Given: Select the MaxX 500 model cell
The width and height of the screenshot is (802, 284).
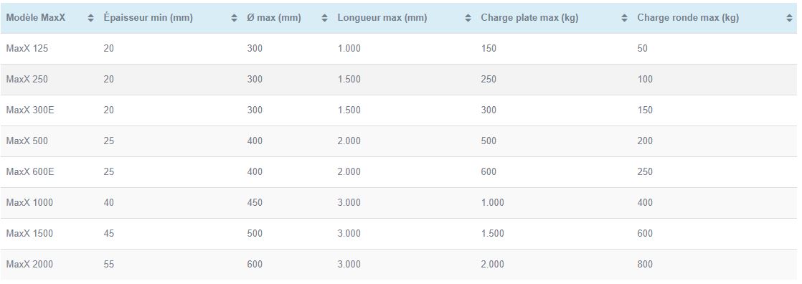Looking at the screenshot, I should click(x=27, y=141).
